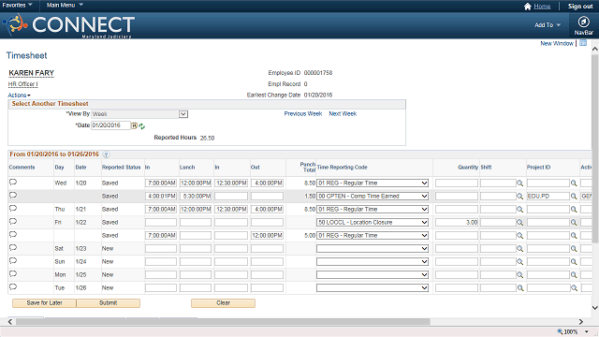Open comment bubble for Sat 1/23 row
Screen dimensions: 599x337
pos(13,248)
